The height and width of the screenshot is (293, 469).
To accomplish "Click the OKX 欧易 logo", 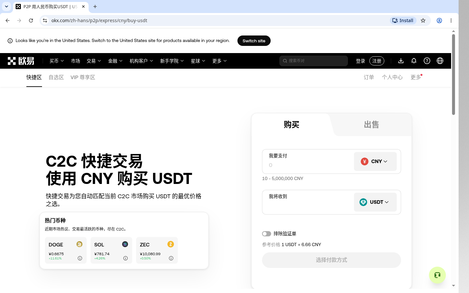I will click(21, 61).
